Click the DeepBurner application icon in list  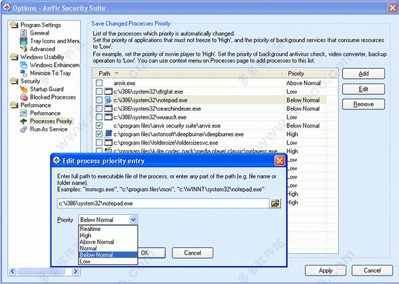pos(108,134)
